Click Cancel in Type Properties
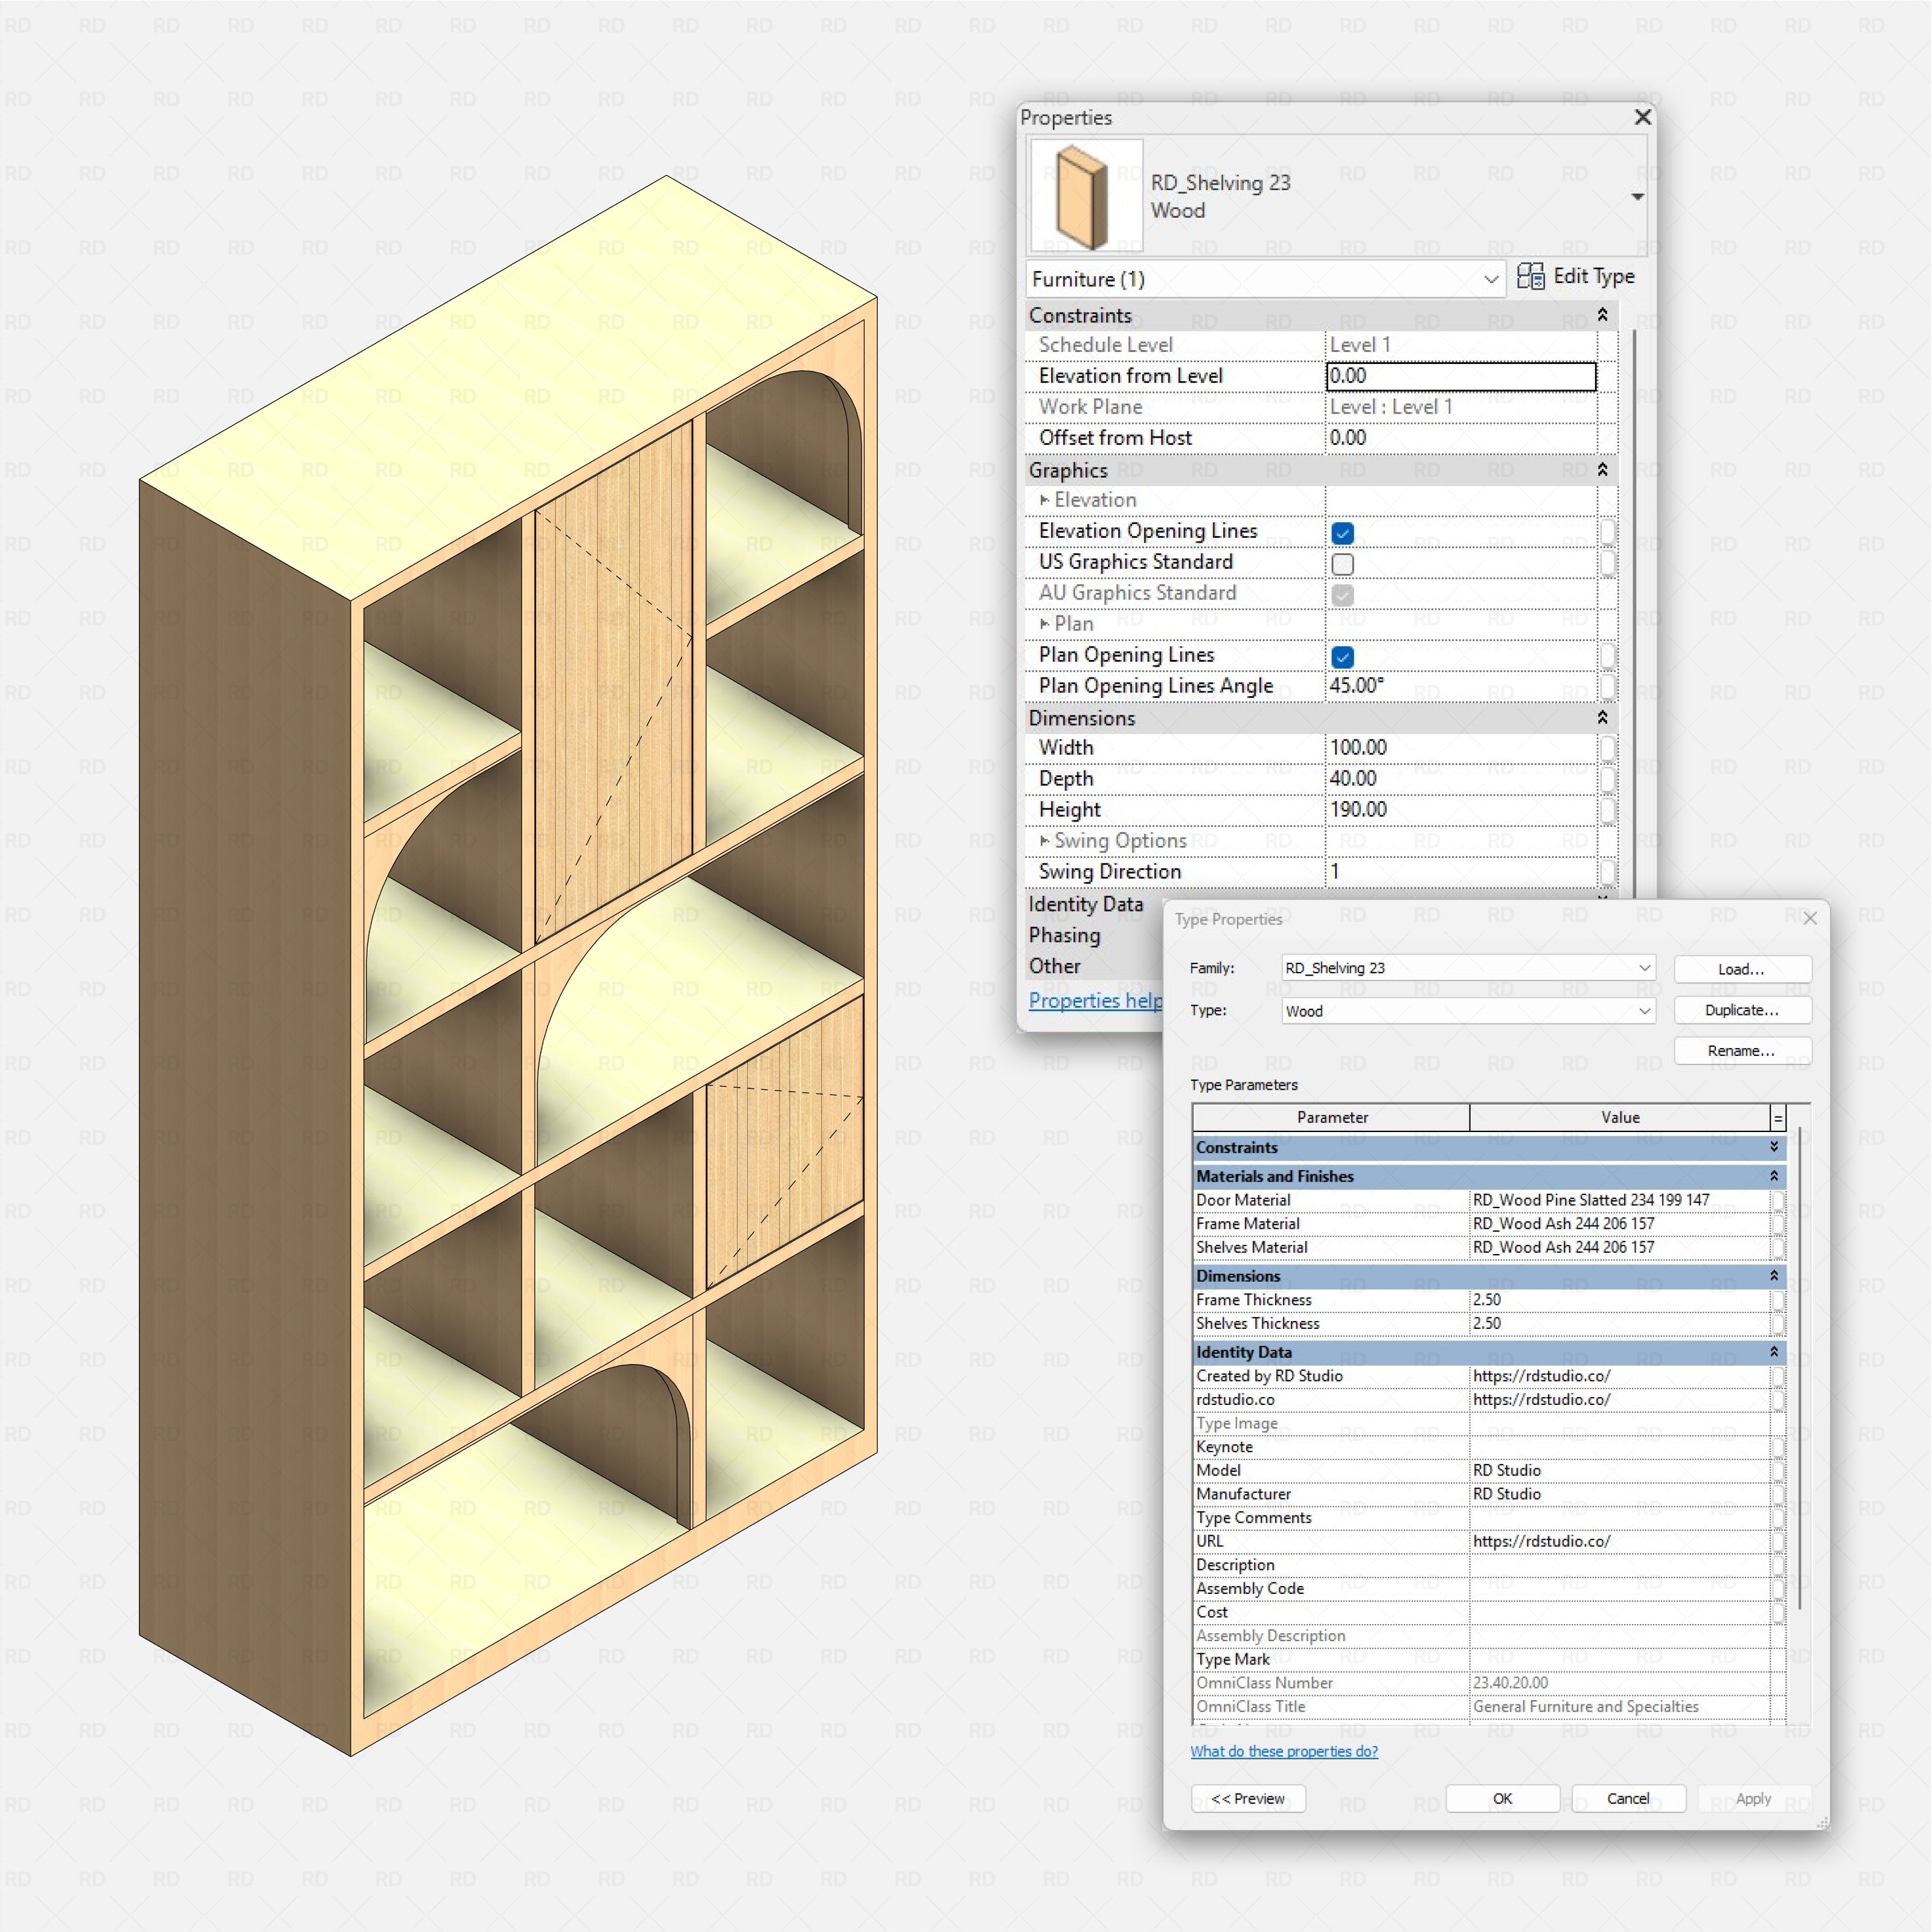1932x1932 pixels. [x=1628, y=1799]
